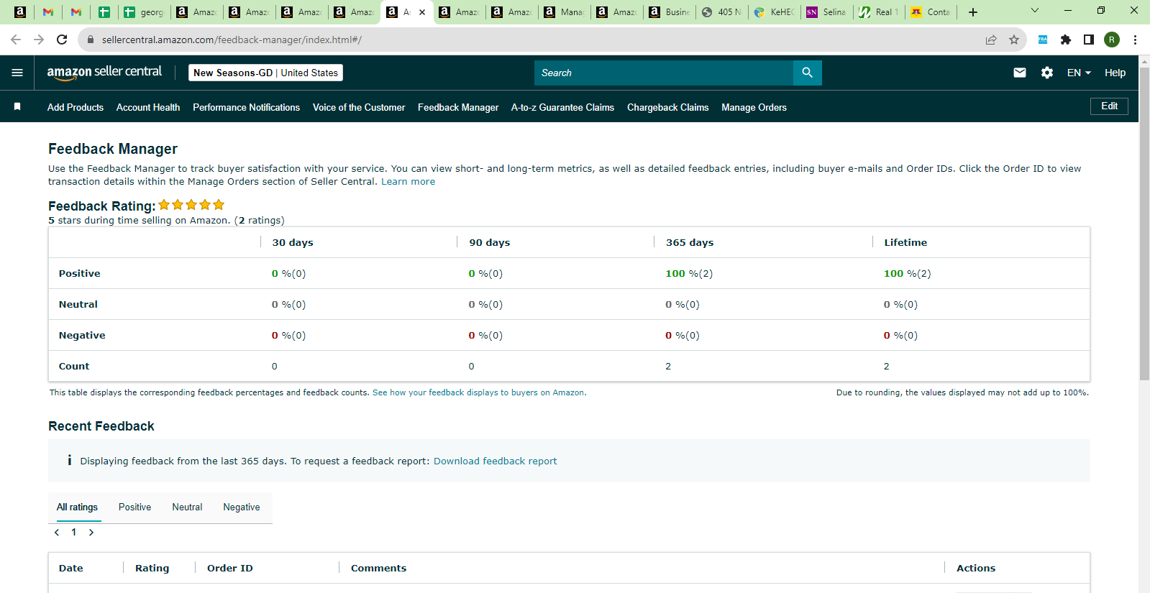Switch to the Neutral ratings tab
The image size is (1150, 593).
point(187,507)
